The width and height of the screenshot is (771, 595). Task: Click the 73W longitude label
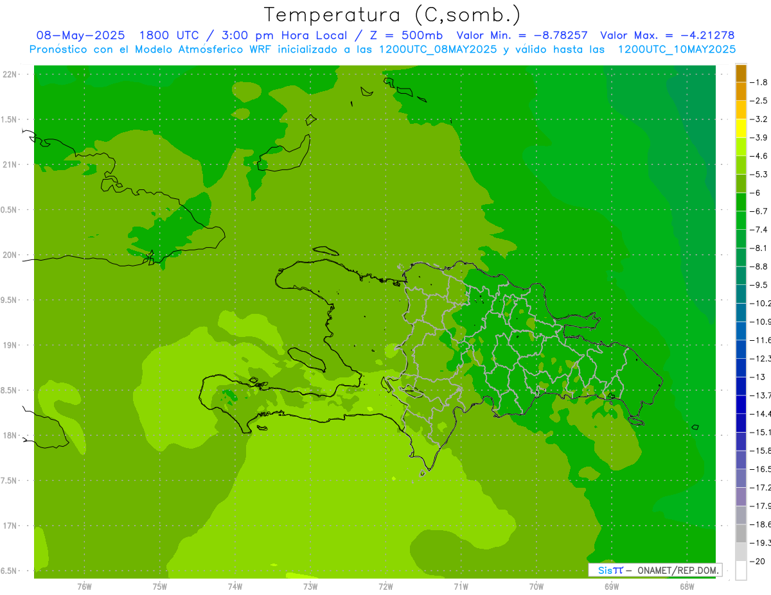tap(310, 587)
